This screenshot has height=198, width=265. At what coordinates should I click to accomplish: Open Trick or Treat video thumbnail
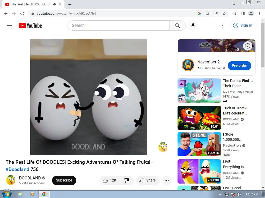point(199,118)
